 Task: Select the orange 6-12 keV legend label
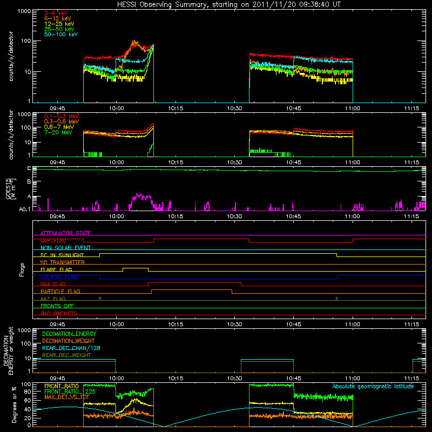(58, 18)
